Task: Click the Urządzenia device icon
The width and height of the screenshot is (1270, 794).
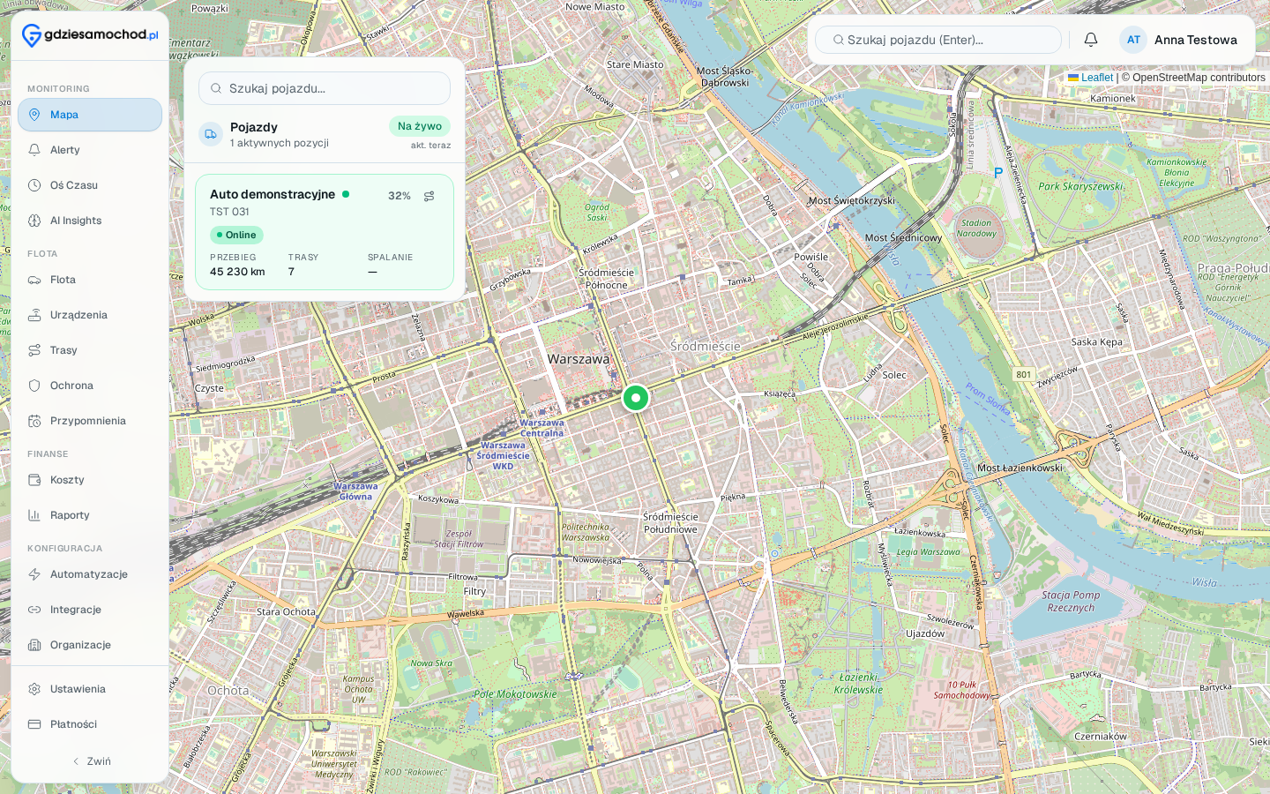Action: [34, 315]
